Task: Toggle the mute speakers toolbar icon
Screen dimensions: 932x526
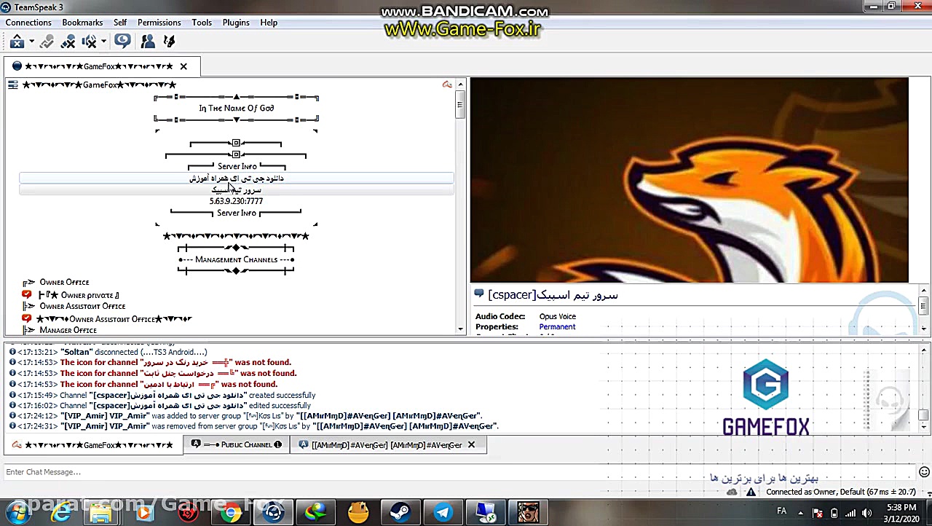Action: 90,42
